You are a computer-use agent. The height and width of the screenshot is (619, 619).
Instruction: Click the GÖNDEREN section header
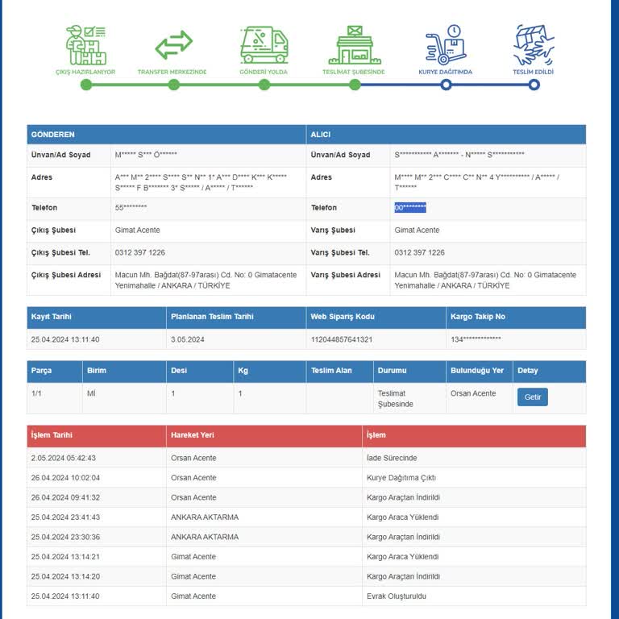tap(166, 135)
